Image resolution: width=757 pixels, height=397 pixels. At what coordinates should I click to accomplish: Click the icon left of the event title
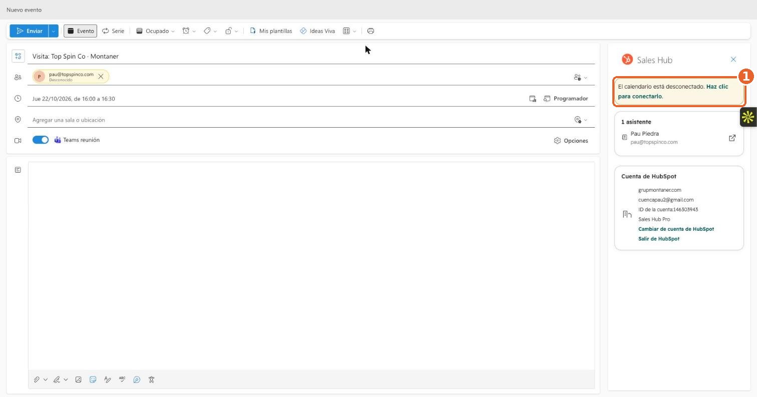18,56
